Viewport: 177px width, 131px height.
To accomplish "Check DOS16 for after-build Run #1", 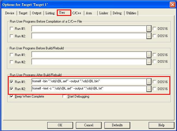I will [x=154, y=82].
